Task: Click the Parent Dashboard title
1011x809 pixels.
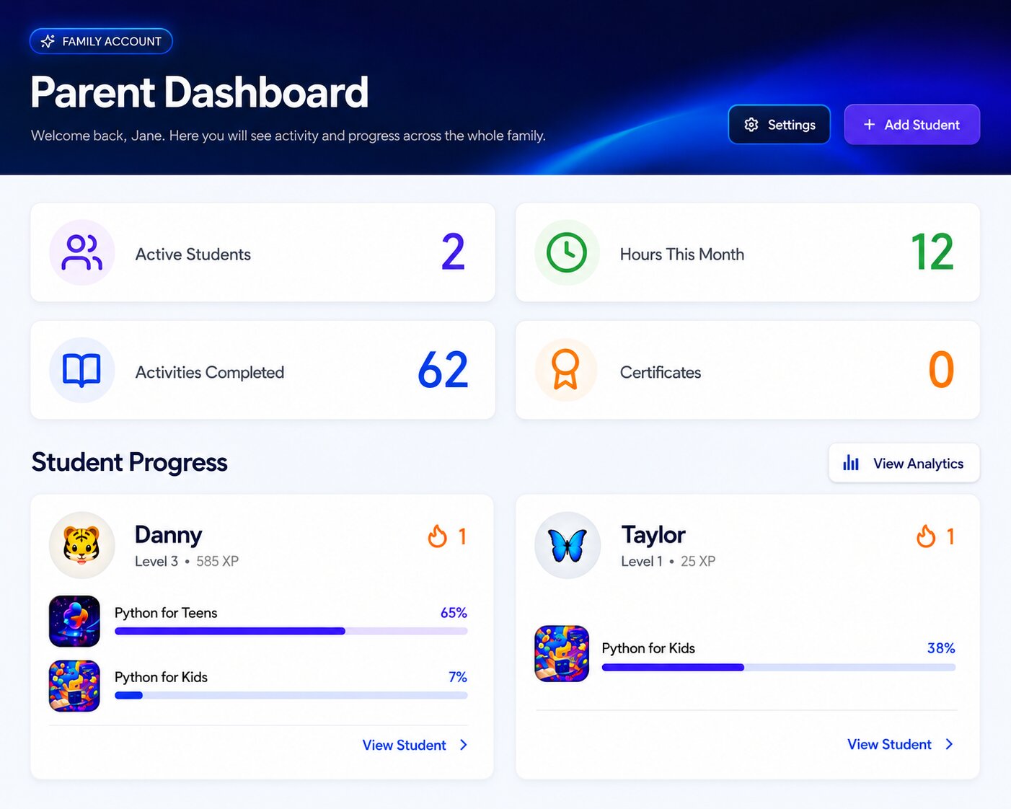Action: [200, 92]
